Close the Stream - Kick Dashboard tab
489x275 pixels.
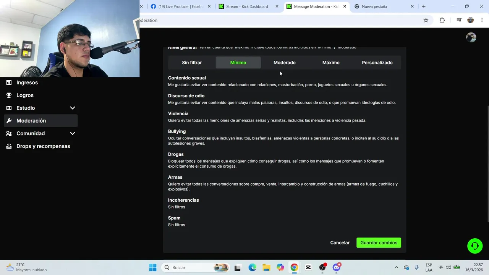pyautogui.click(x=277, y=6)
